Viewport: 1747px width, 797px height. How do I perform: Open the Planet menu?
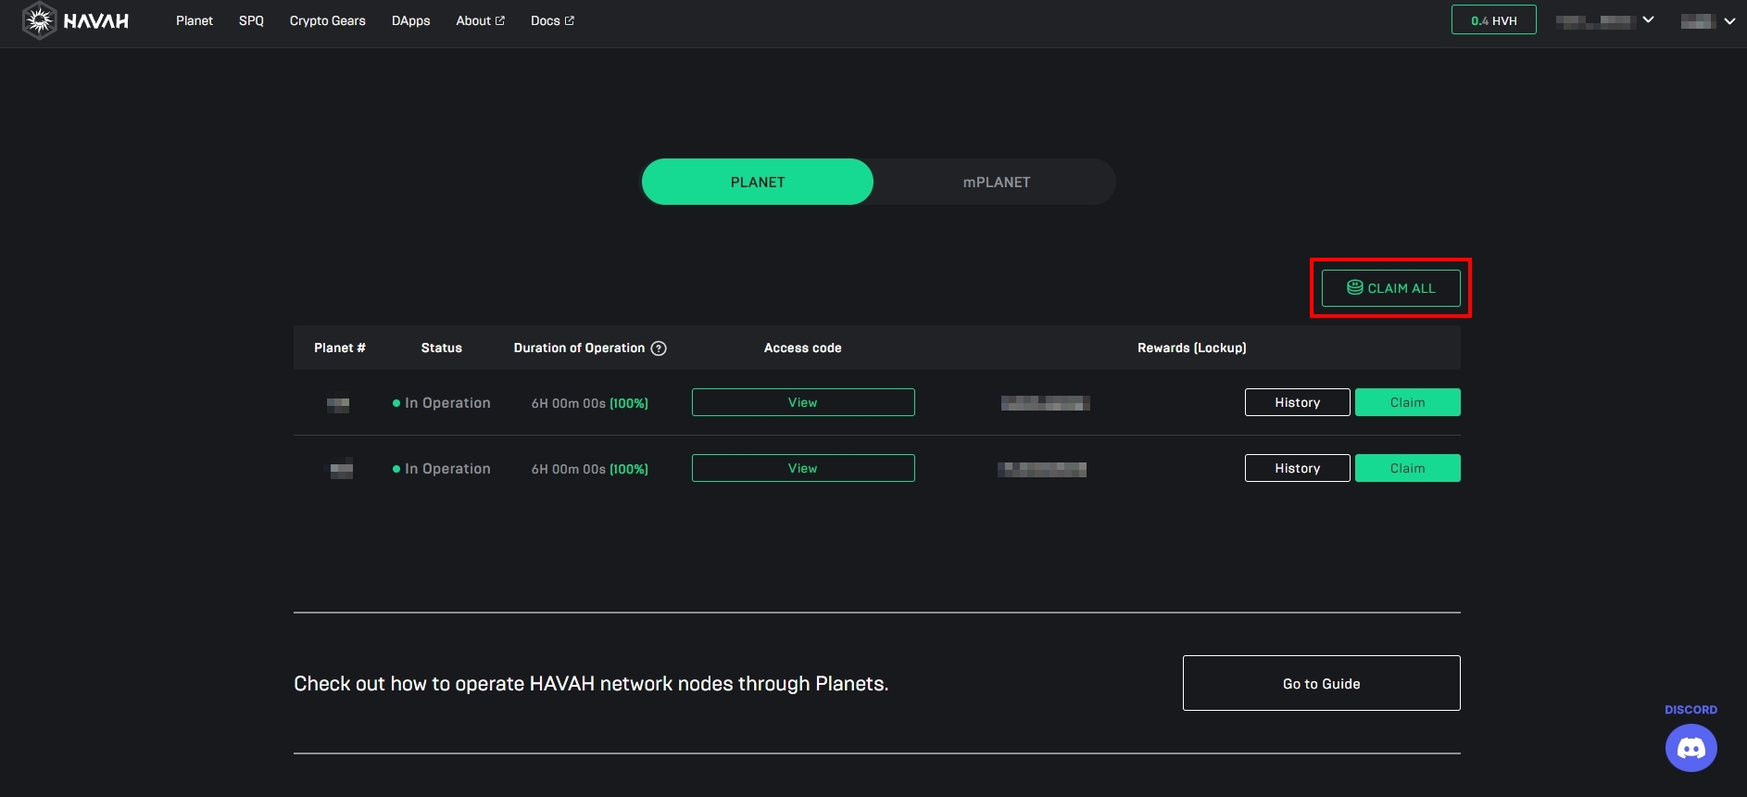point(195,20)
